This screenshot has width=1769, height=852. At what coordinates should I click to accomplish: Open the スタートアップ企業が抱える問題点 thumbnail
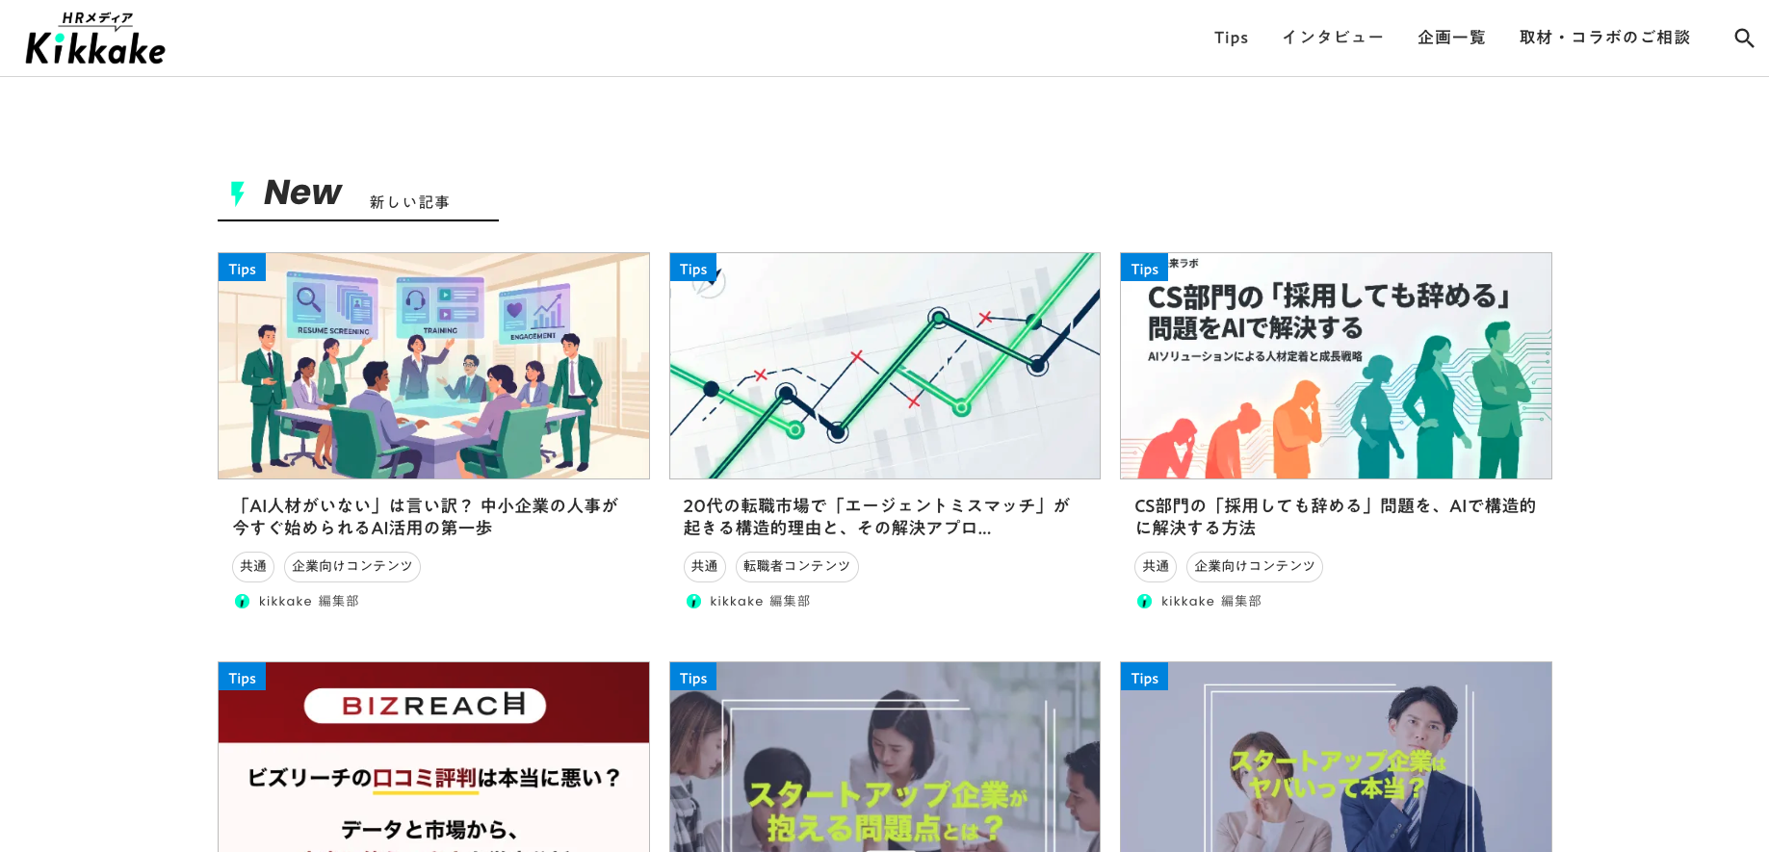(x=885, y=757)
